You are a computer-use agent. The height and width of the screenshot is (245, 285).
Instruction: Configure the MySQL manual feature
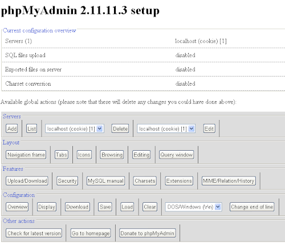(x=105, y=181)
